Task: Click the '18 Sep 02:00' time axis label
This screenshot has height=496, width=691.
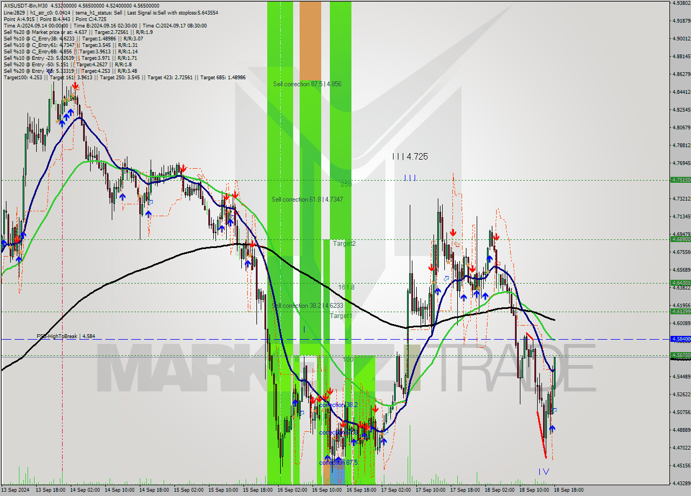Action: pos(500,491)
